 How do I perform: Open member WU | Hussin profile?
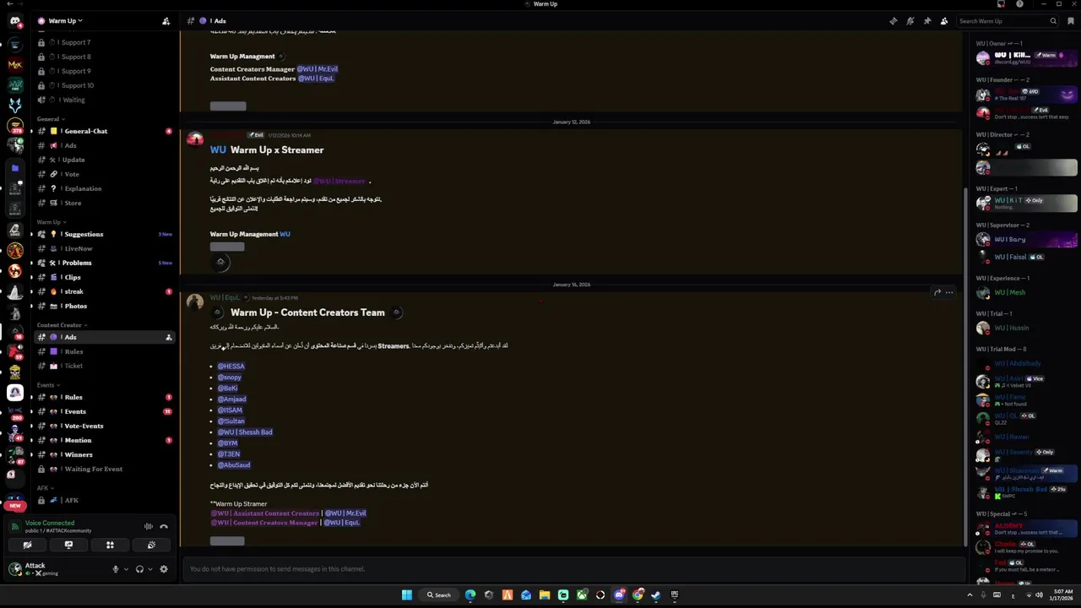click(x=1027, y=328)
